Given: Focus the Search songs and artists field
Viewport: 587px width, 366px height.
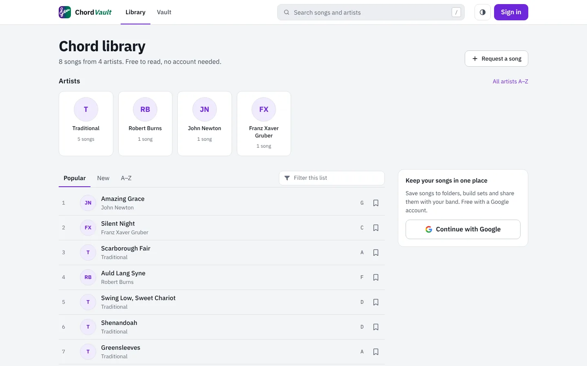Looking at the screenshot, I should [371, 12].
